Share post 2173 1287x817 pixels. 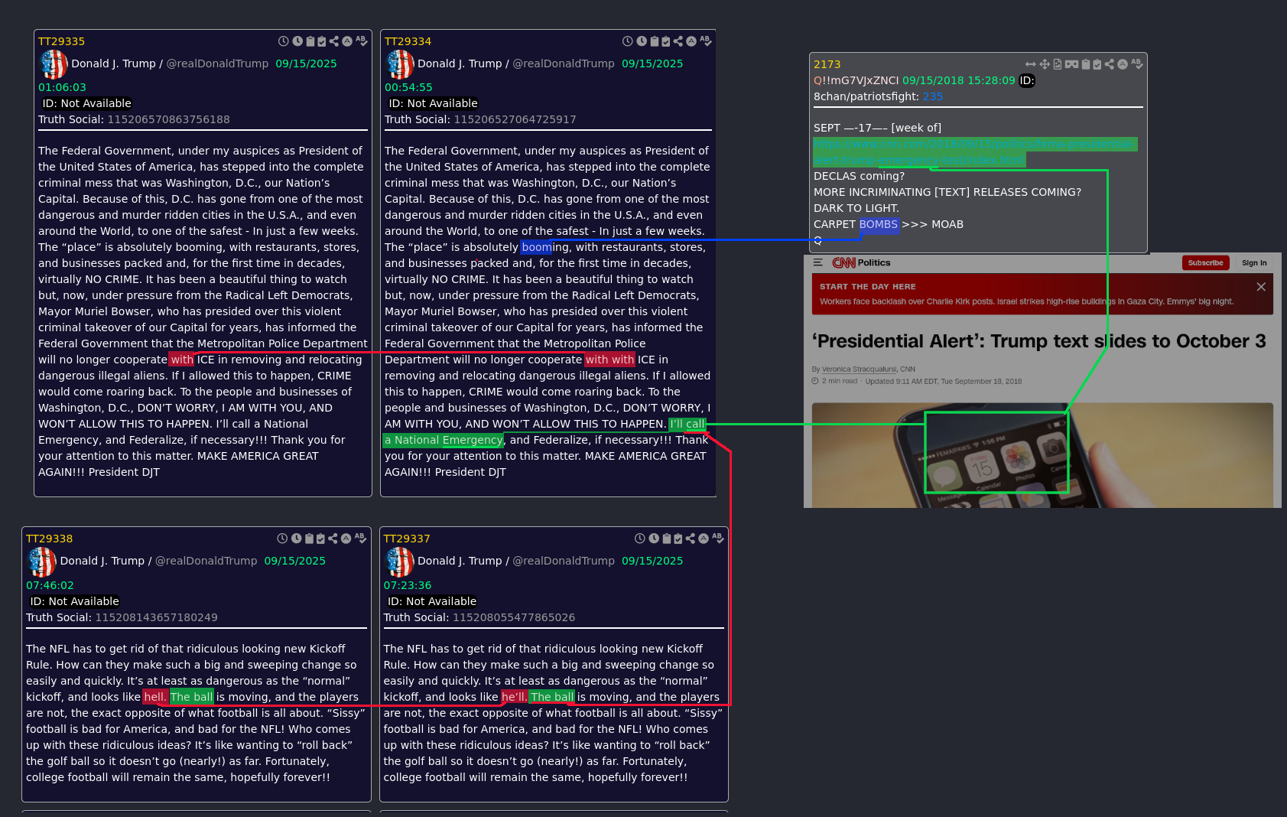[x=1110, y=64]
